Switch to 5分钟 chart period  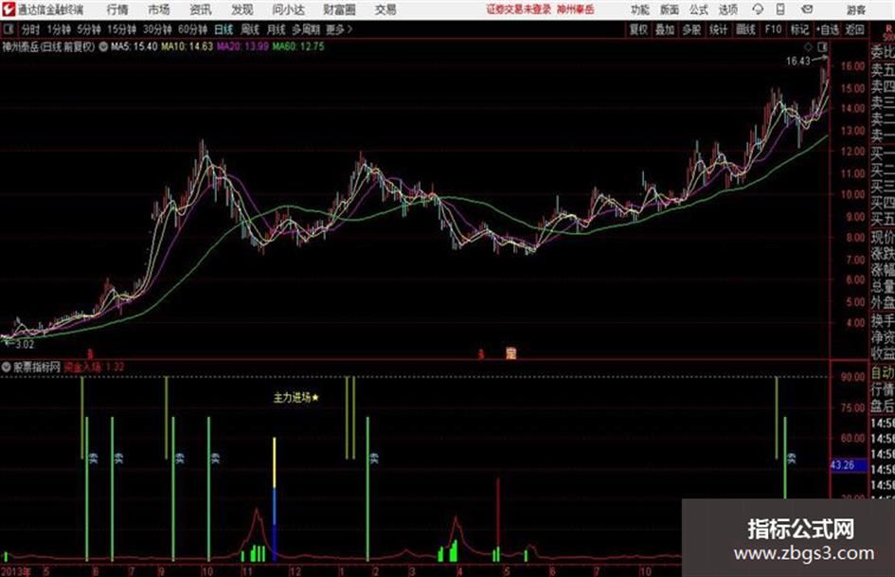[x=89, y=29]
